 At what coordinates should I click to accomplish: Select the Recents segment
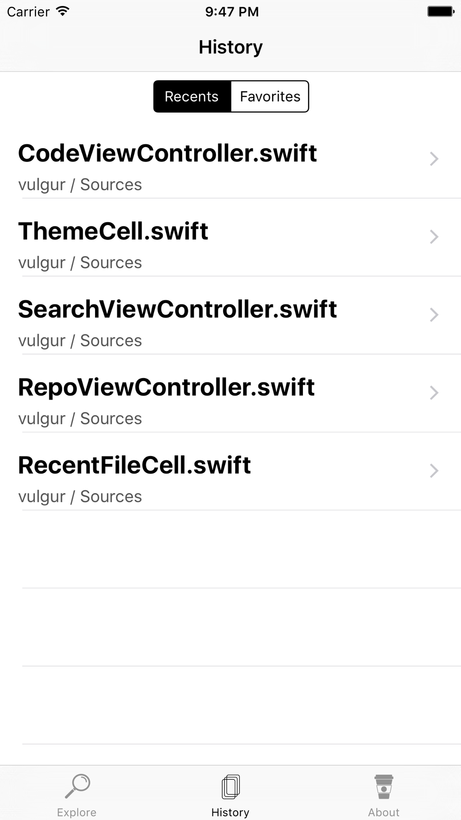coord(192,96)
